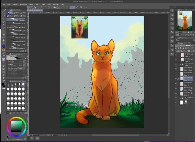Open the Effect dropdown in Layer Property
This screenshot has width=195, height=142.
click(x=194, y=40)
